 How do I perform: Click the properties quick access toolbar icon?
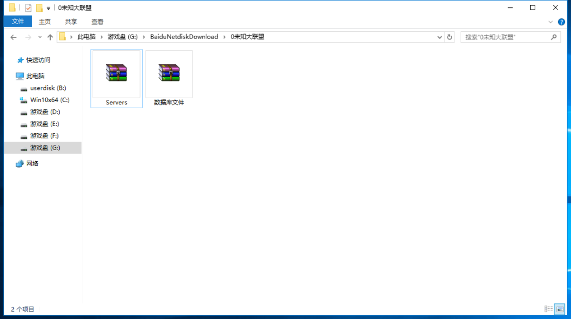(28, 8)
